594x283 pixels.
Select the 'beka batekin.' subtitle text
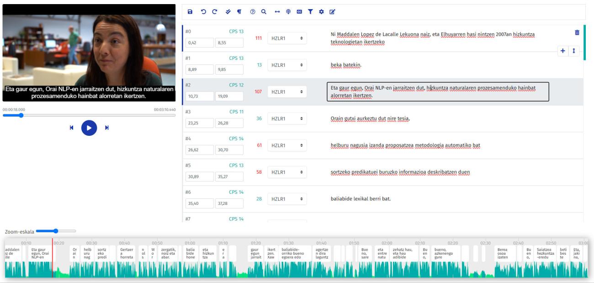pyautogui.click(x=346, y=65)
